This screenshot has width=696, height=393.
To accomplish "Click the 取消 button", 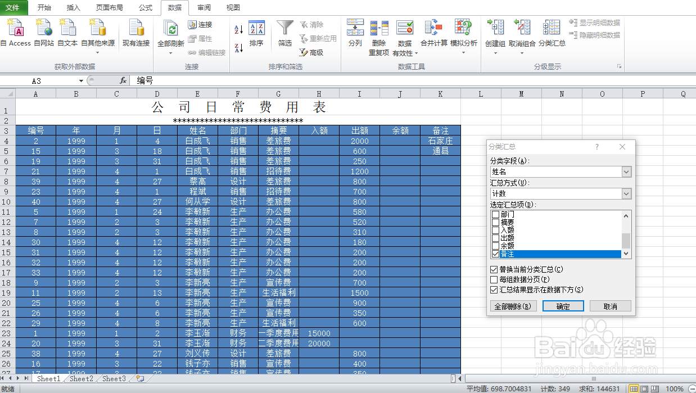I will 611,306.
